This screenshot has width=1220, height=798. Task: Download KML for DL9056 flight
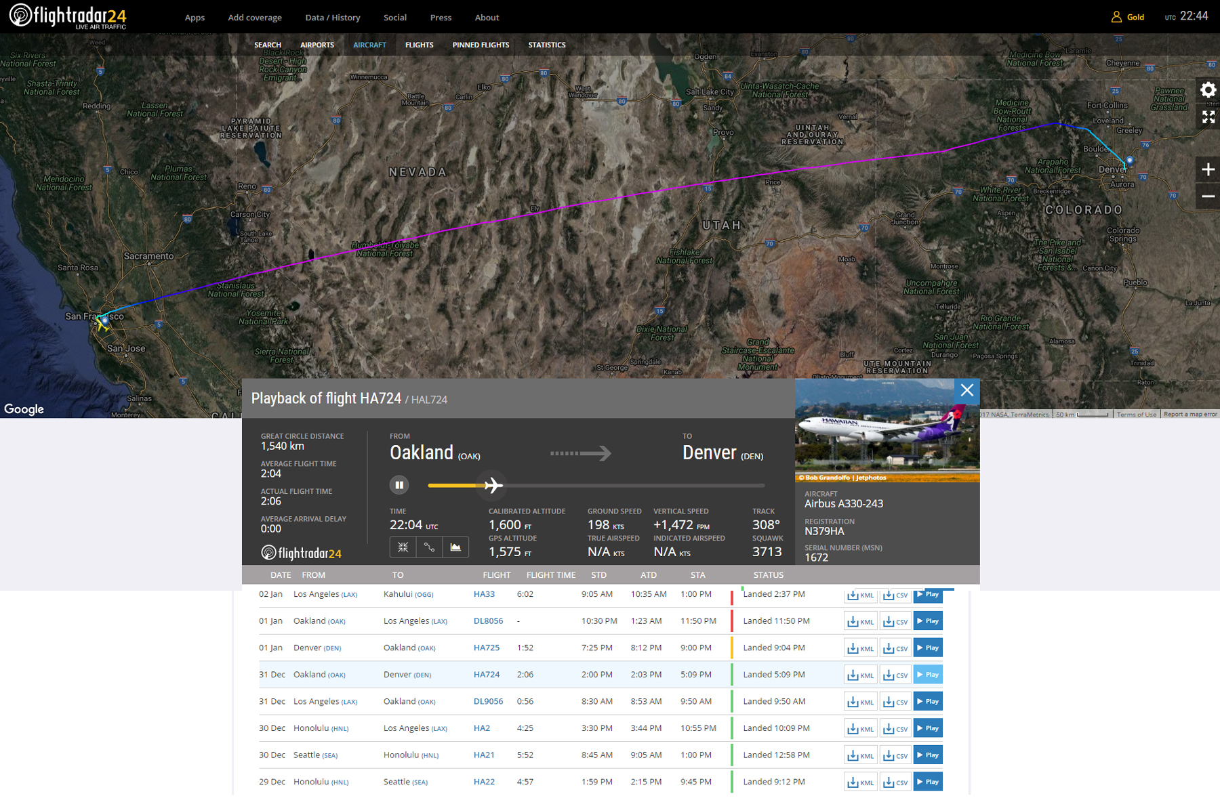[861, 702]
